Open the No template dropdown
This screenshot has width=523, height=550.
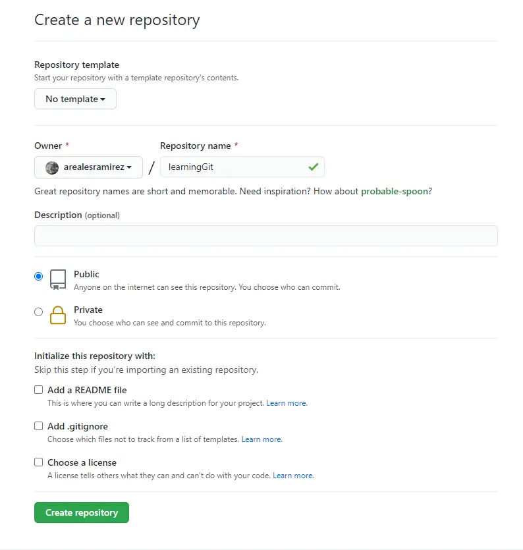point(75,99)
